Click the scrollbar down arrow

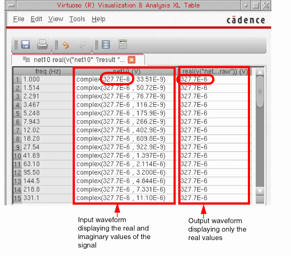[260, 191]
